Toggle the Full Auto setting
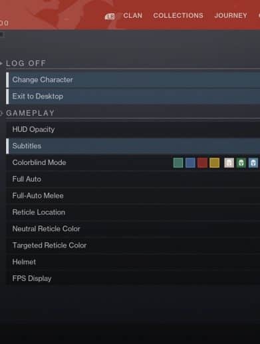 pos(133,179)
